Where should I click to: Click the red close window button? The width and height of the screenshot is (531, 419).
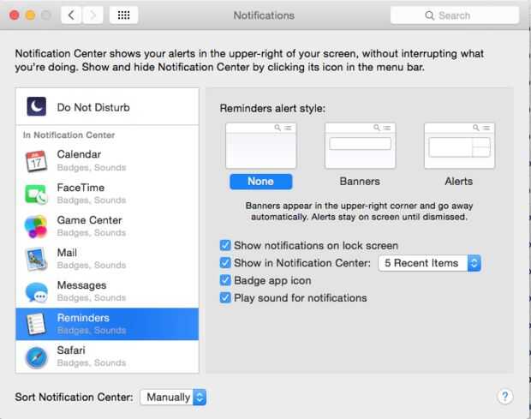click(x=15, y=15)
